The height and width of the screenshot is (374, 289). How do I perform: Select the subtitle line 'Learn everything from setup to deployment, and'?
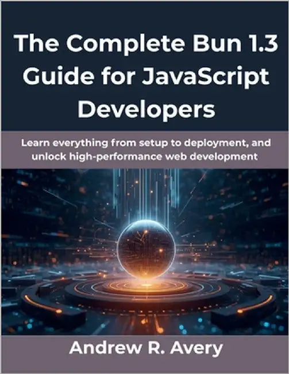tap(146, 143)
